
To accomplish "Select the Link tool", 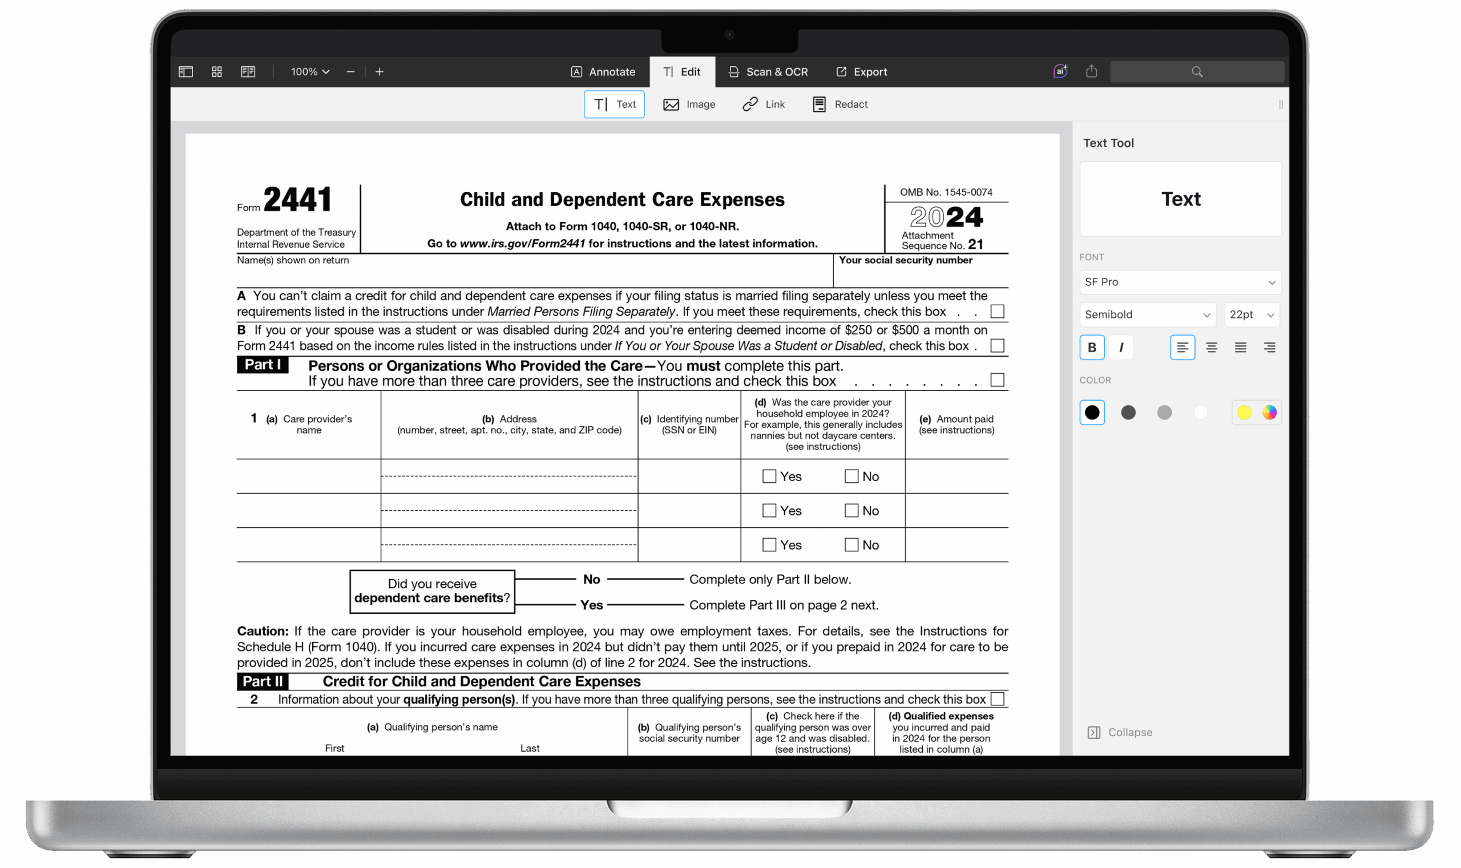I will tap(763, 104).
